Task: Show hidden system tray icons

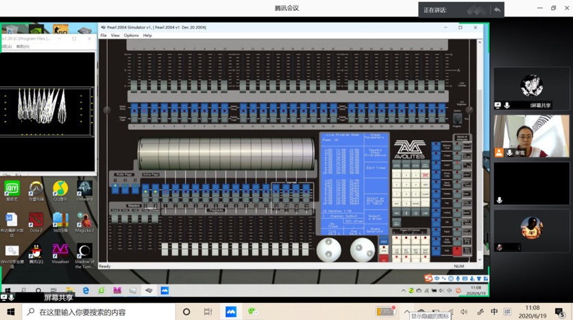Action: (406, 312)
